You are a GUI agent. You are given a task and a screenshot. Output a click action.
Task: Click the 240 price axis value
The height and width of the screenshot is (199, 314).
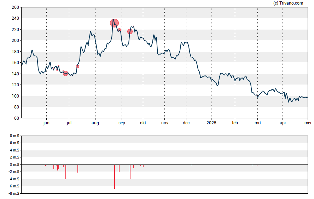coord(16,18)
